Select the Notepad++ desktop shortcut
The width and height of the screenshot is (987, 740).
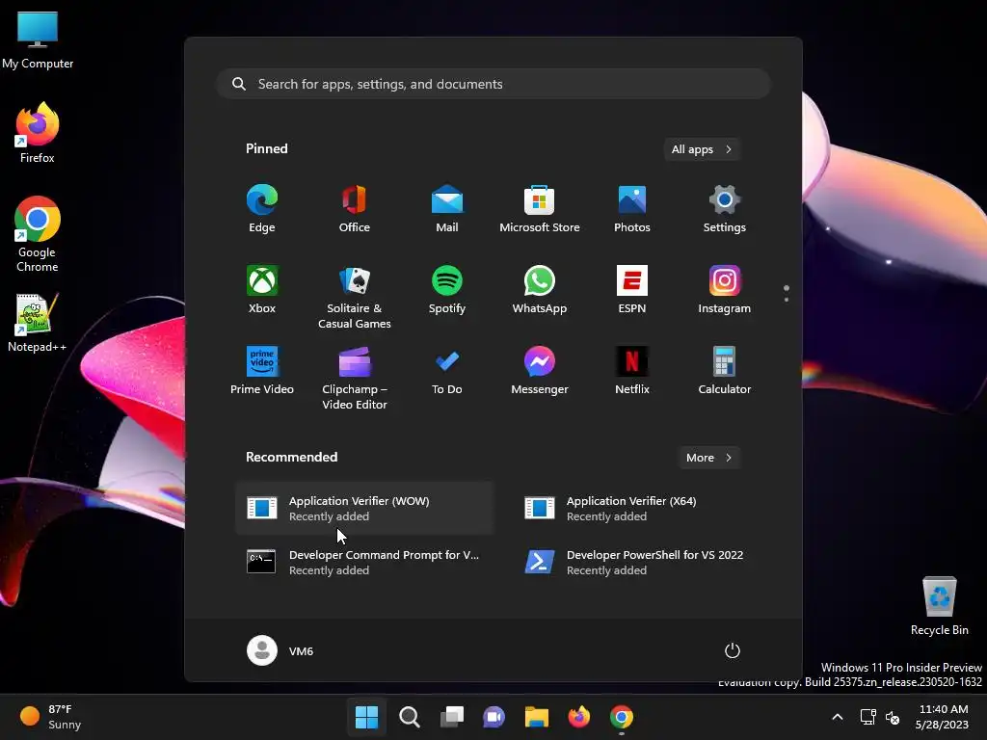point(38,323)
